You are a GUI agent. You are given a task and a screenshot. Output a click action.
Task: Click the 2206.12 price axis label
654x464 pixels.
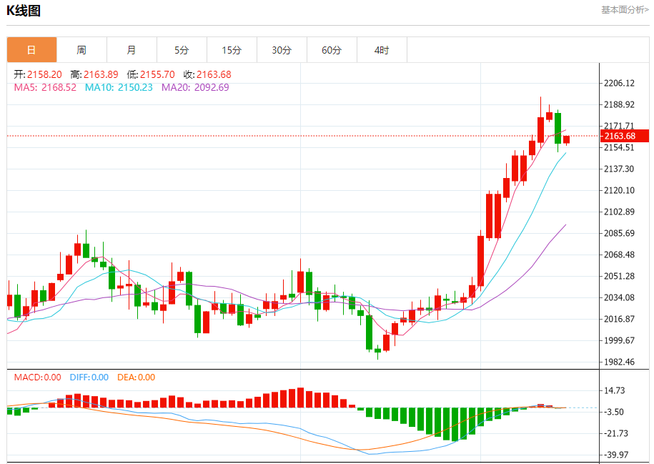(x=620, y=83)
